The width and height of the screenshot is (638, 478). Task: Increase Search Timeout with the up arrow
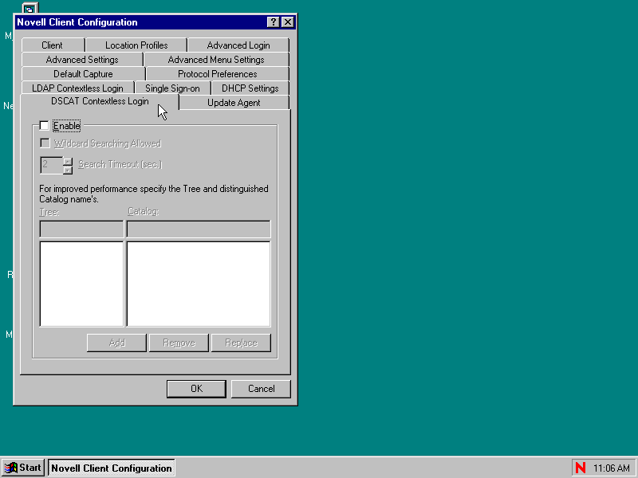click(68, 161)
